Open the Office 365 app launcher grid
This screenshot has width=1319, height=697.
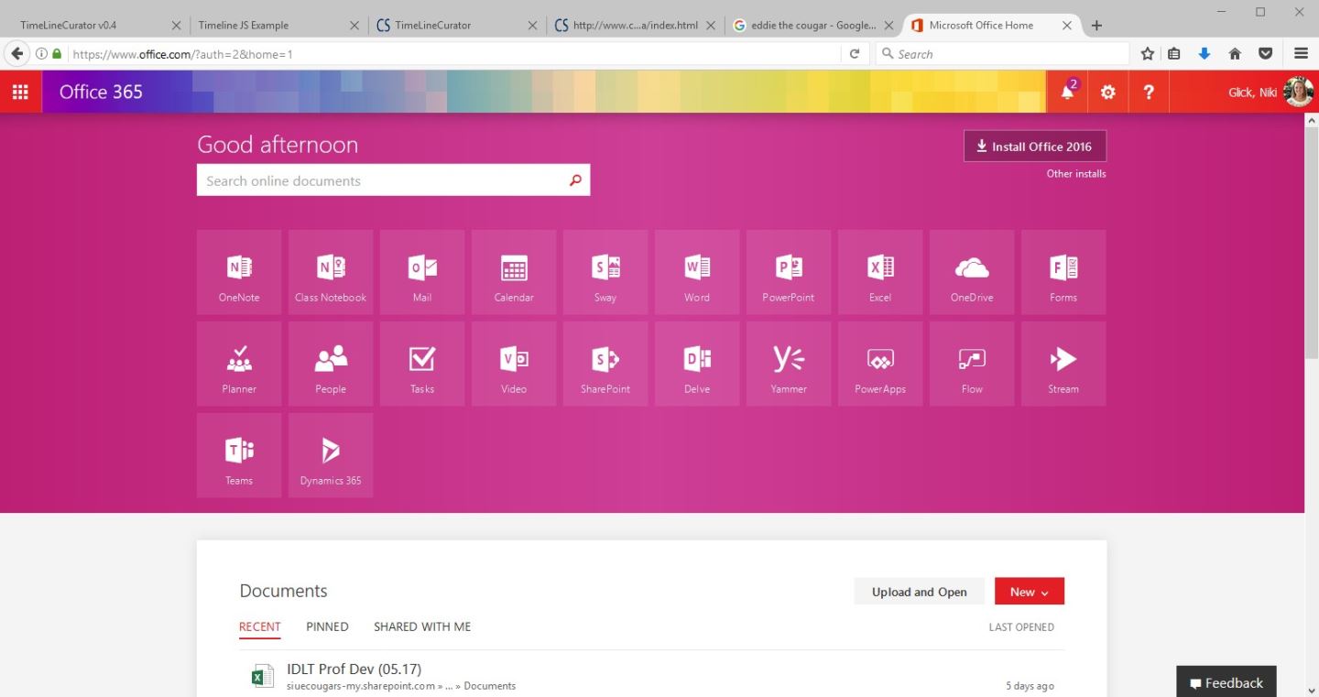[20, 92]
